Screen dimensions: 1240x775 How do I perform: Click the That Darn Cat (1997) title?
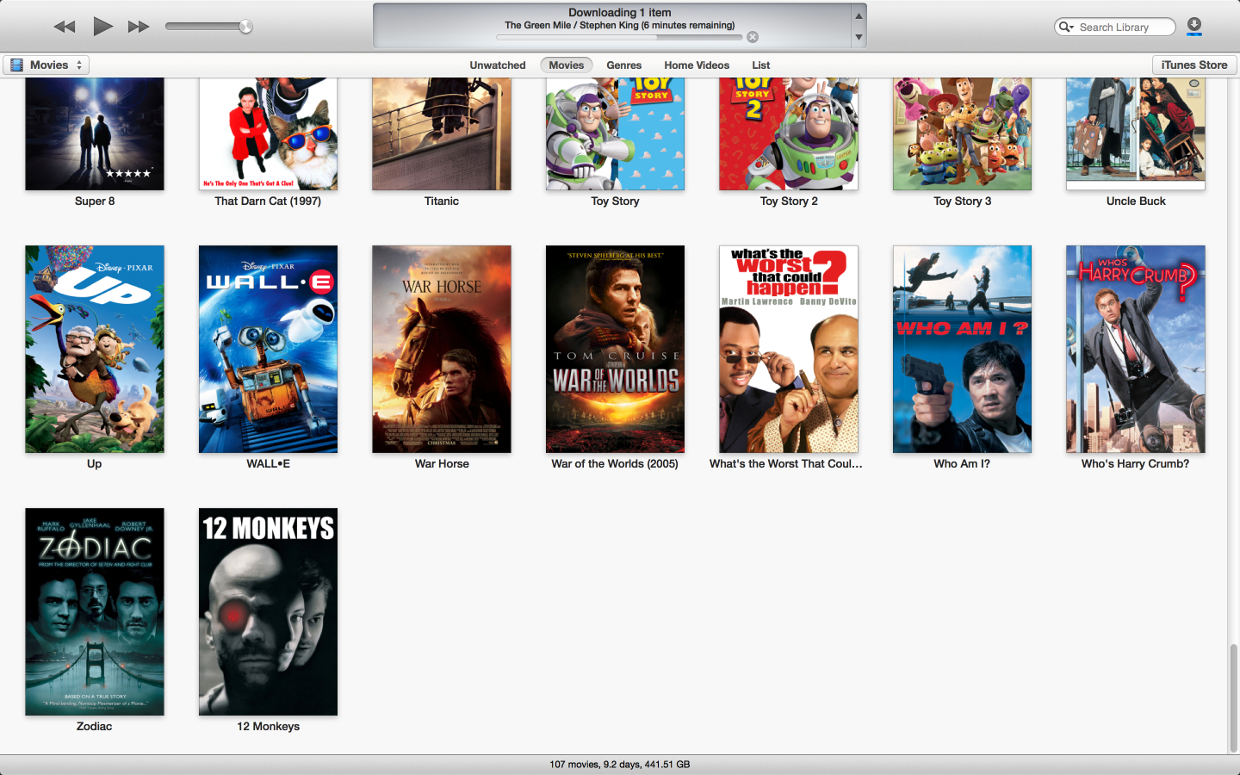coord(268,201)
